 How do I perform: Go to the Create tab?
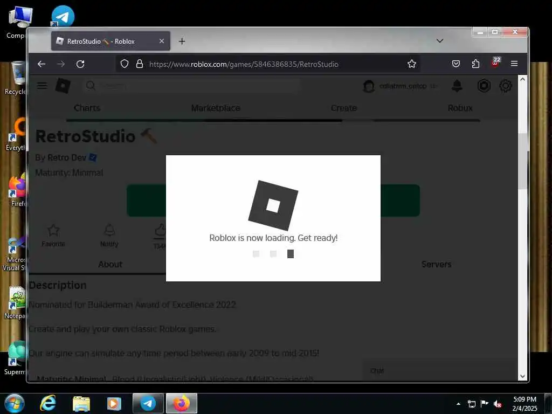pos(343,108)
